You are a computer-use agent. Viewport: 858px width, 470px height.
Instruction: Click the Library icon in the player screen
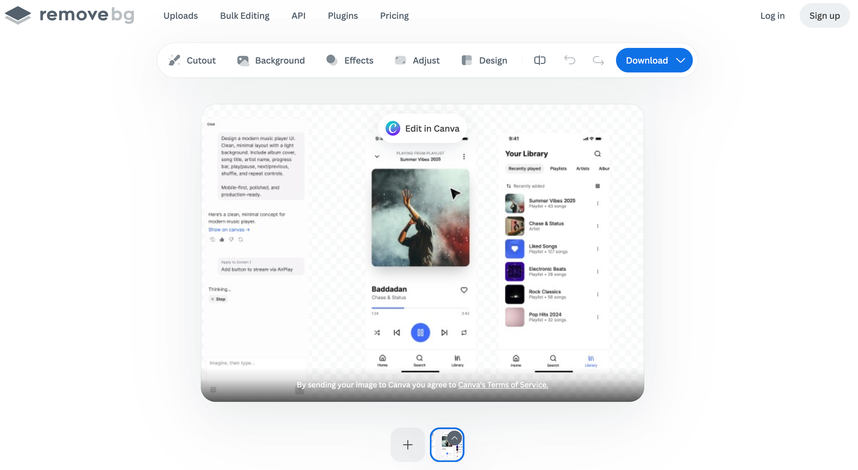457,360
